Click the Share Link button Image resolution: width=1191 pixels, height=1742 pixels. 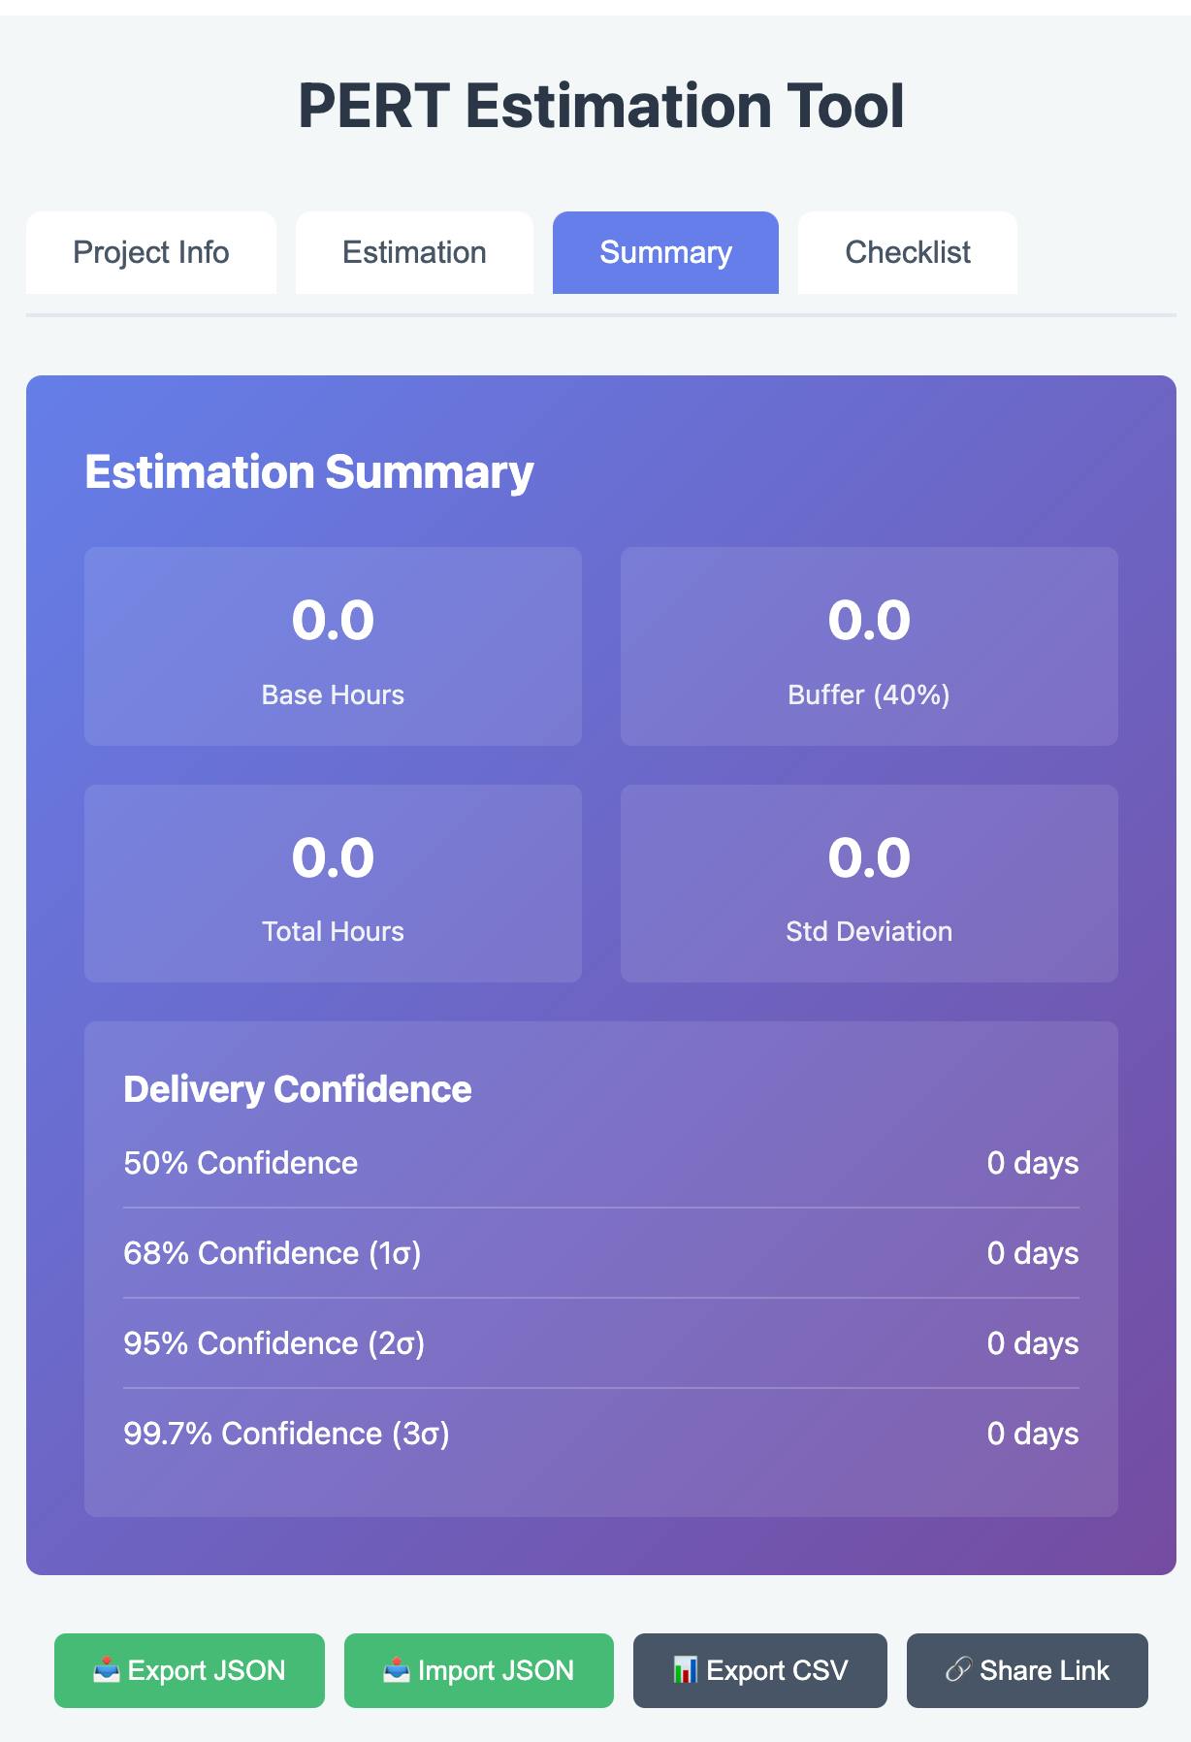[1027, 1670]
